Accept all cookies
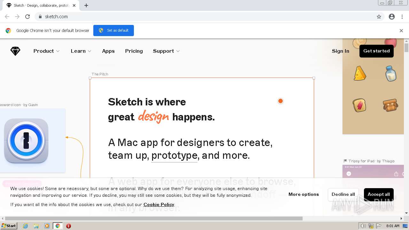 pyautogui.click(x=379, y=194)
